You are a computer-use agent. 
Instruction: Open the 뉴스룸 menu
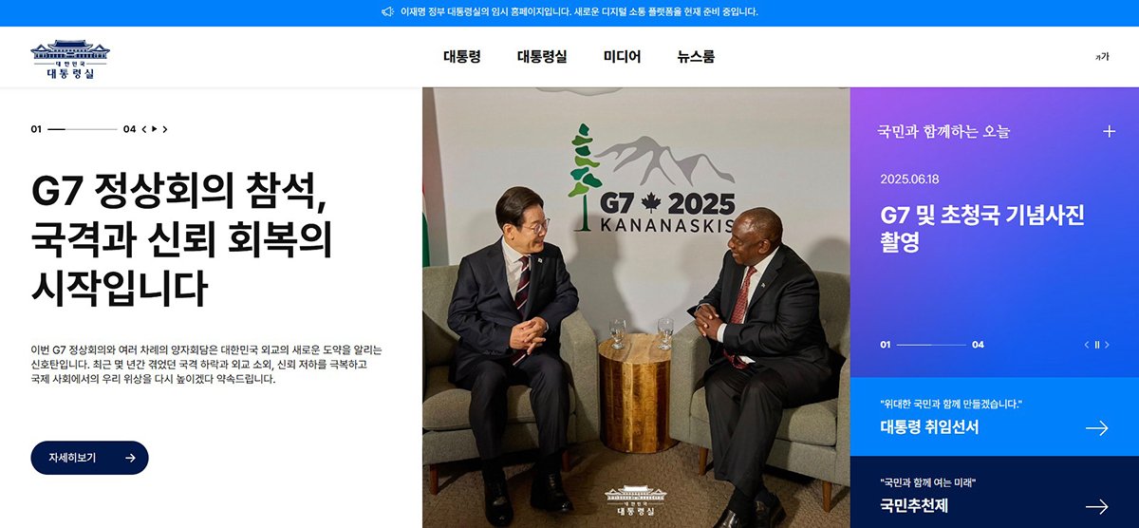(x=696, y=57)
